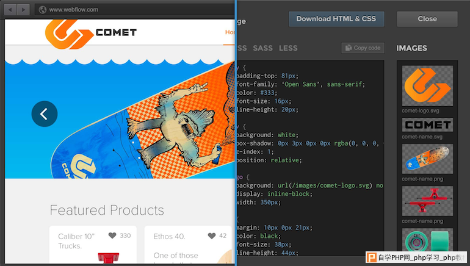The image size is (470, 266).
Task: Select the comet-logo.svg thumbnail
Action: click(427, 85)
